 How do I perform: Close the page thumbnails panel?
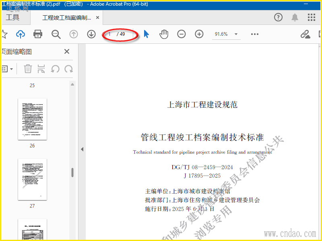pos(67,51)
